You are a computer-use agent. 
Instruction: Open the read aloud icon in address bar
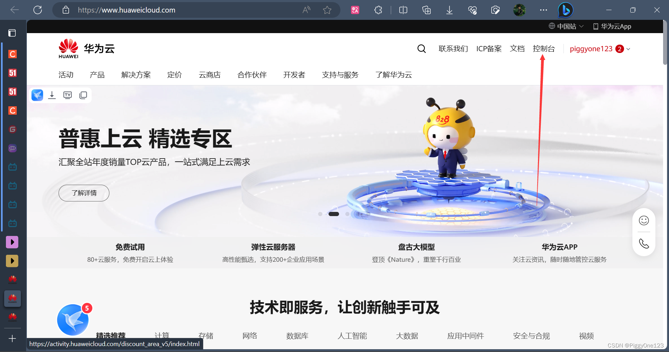(x=306, y=10)
